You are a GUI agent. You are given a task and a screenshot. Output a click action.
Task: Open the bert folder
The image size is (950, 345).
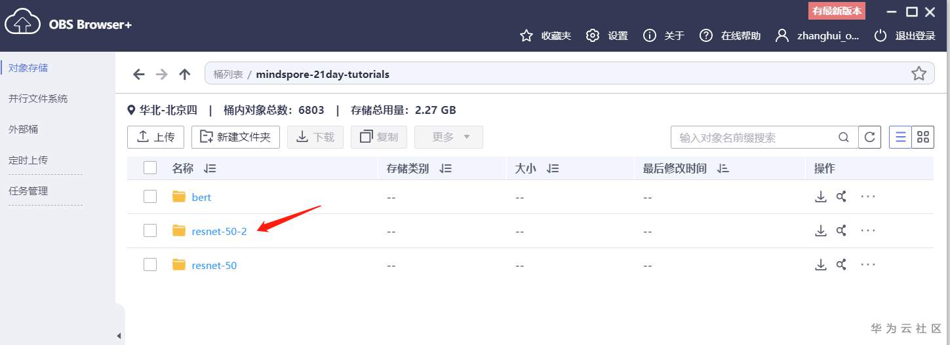coord(201,197)
